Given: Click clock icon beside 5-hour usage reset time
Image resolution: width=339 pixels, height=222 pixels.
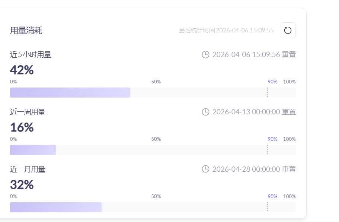Looking at the screenshot, I should [205, 55].
